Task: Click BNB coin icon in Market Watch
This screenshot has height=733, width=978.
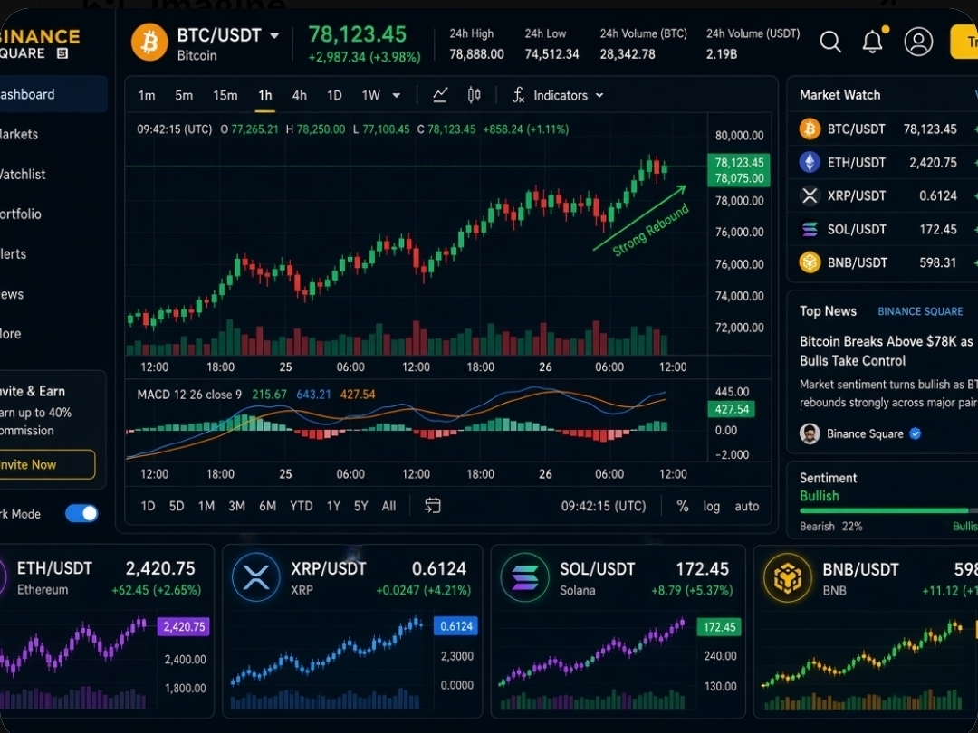Action: [x=810, y=262]
